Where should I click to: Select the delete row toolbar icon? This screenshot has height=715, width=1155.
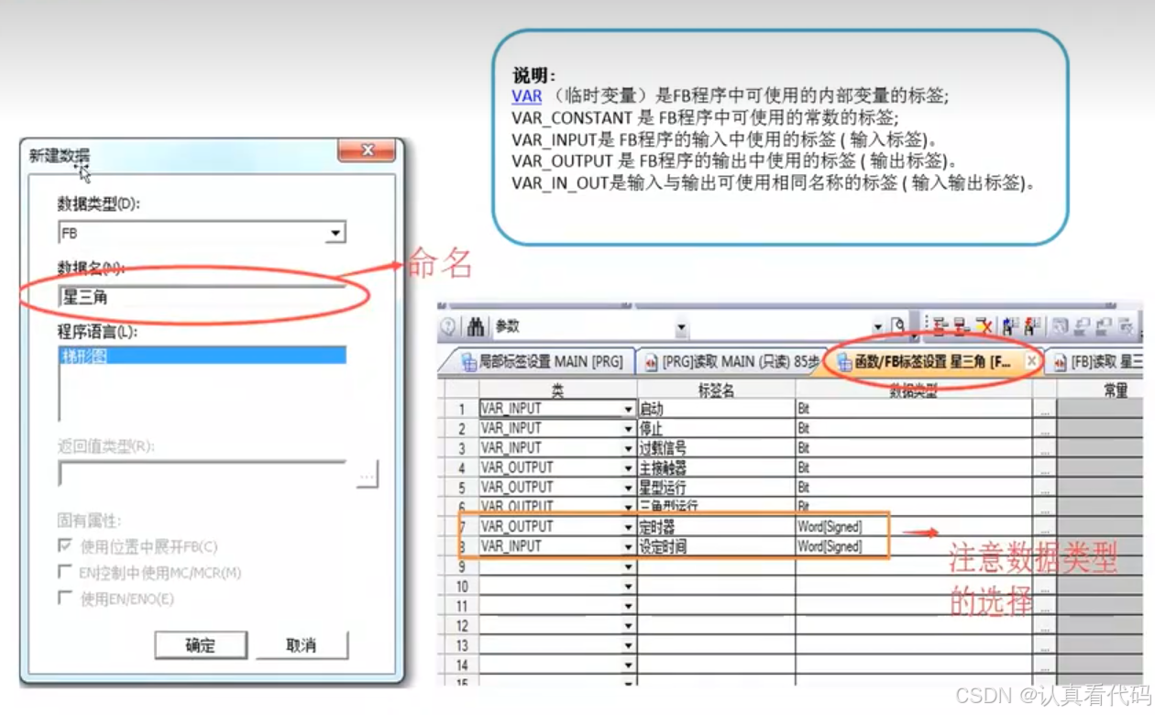coord(962,324)
